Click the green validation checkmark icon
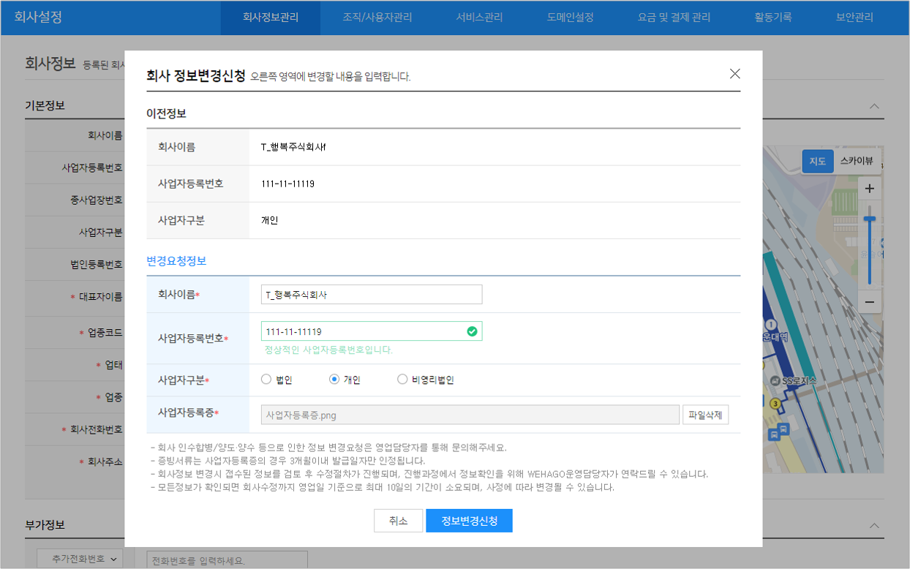 472,332
